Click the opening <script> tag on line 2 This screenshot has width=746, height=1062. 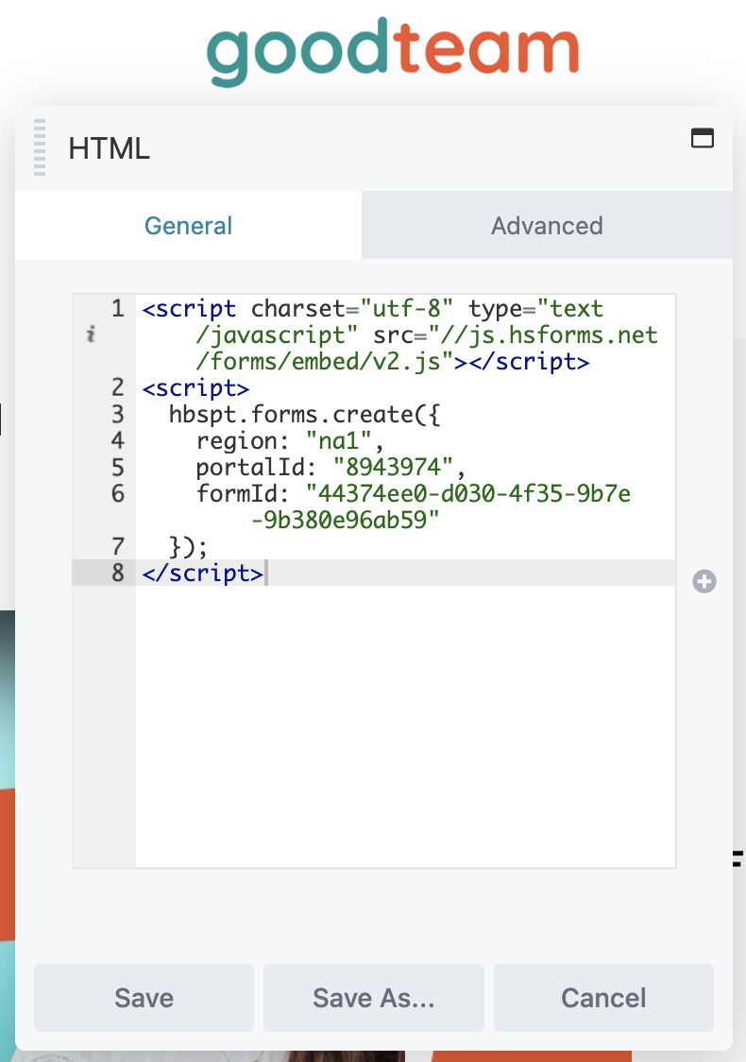(195, 388)
